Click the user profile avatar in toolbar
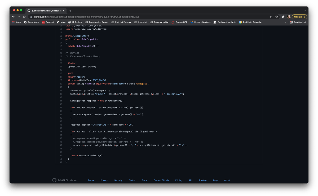This screenshot has width=318, height=196. pos(289,17)
